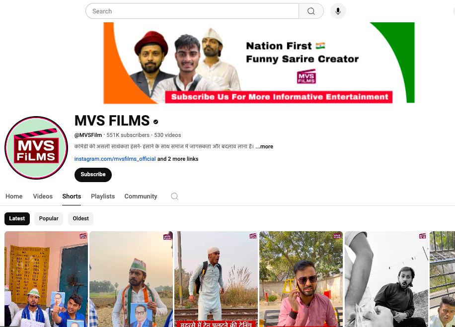Open the MVS Films channel avatar

point(36,148)
